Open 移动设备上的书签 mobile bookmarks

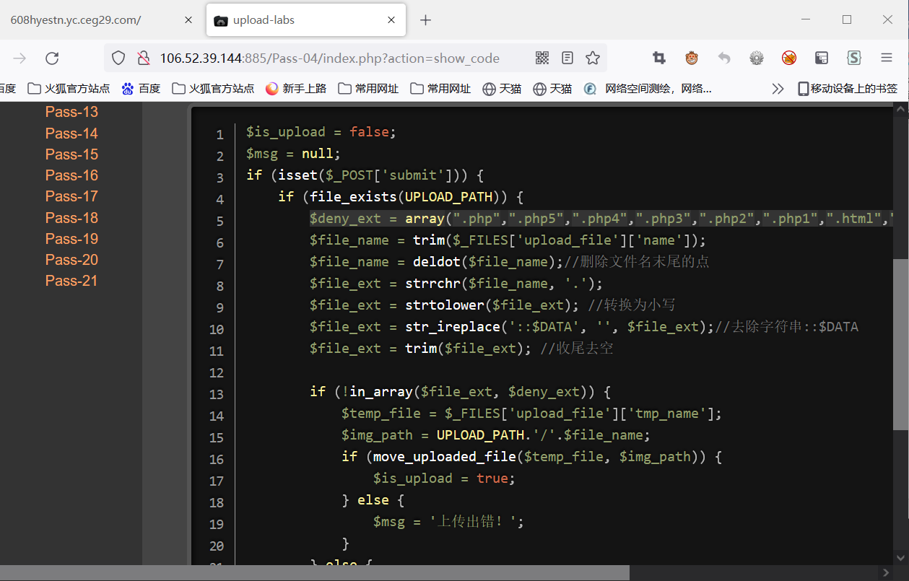[848, 89]
